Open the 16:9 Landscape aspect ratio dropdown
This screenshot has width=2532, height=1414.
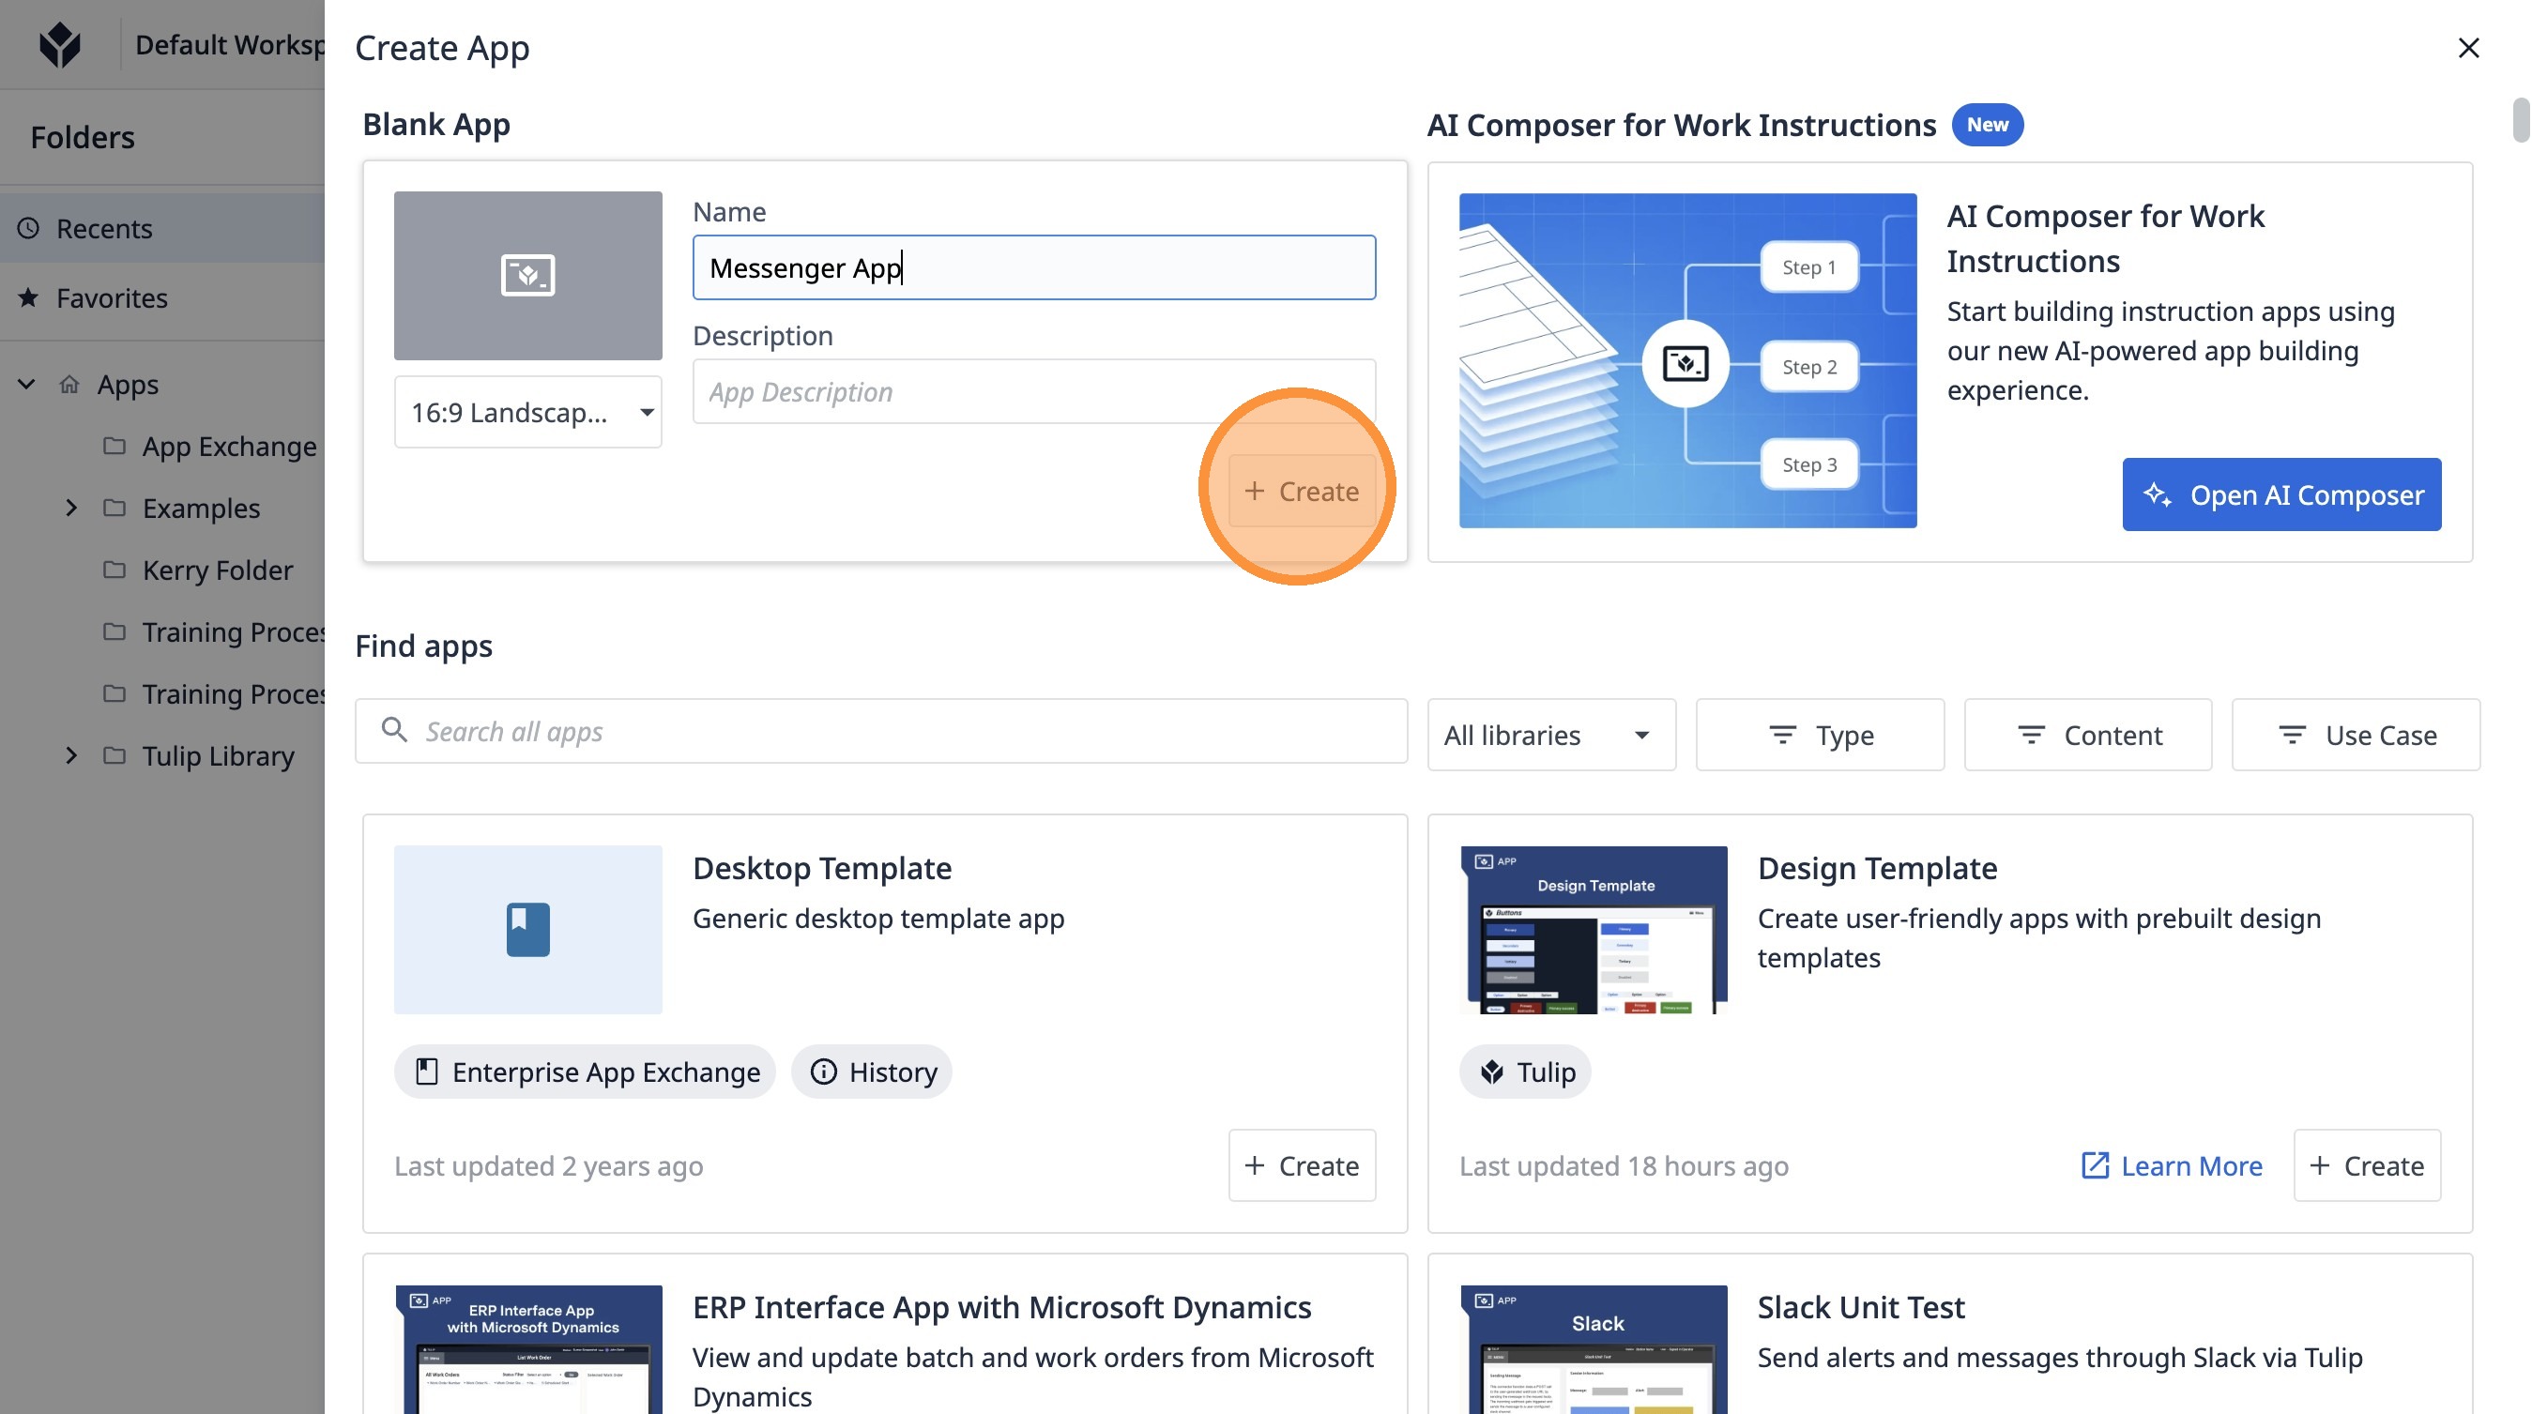tap(527, 412)
